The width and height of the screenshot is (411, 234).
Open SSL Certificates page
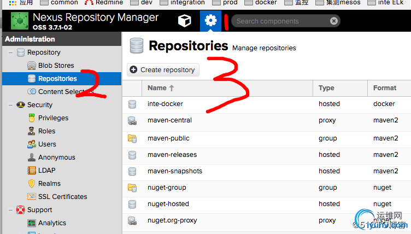63,196
